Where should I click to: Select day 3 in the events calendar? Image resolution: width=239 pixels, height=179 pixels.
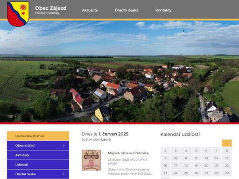(176, 151)
